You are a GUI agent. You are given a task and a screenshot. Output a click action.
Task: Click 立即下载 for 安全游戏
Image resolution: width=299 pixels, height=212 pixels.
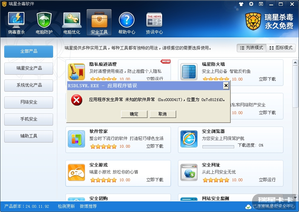click(x=155, y=180)
